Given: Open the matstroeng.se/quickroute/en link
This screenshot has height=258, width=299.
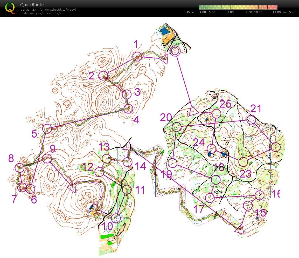Looking at the screenshot, I should (x=42, y=13).
